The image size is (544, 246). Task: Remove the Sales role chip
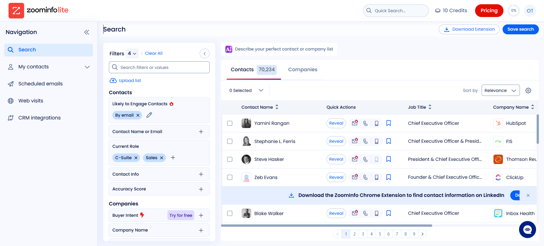click(161, 158)
